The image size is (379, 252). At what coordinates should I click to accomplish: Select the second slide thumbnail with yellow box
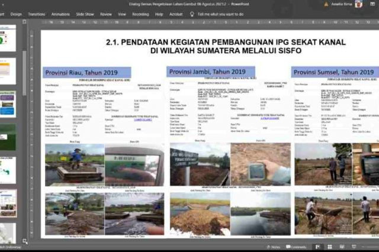[x=8, y=71]
